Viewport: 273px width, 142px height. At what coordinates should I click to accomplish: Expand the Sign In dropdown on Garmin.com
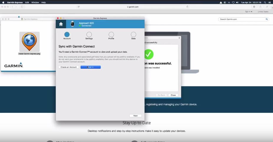coord(249,12)
